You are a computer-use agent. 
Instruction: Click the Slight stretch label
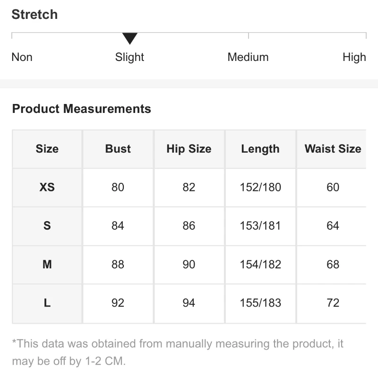coord(129,57)
